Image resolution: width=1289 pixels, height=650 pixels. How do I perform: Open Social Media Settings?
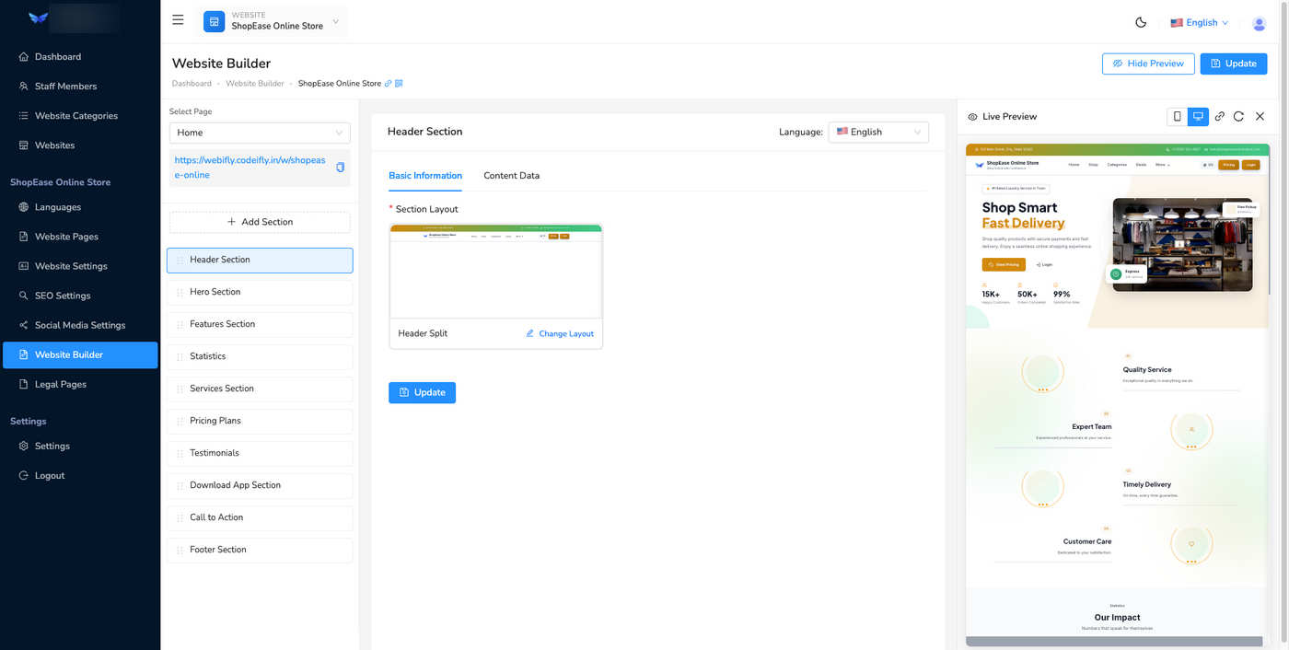click(x=80, y=325)
